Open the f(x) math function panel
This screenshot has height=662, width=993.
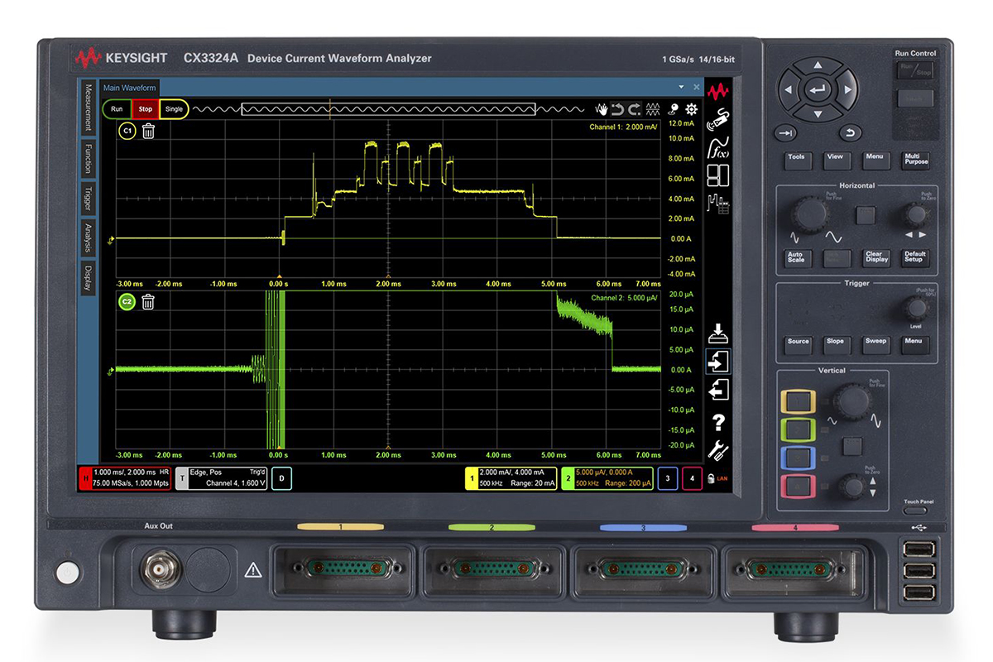tap(718, 146)
